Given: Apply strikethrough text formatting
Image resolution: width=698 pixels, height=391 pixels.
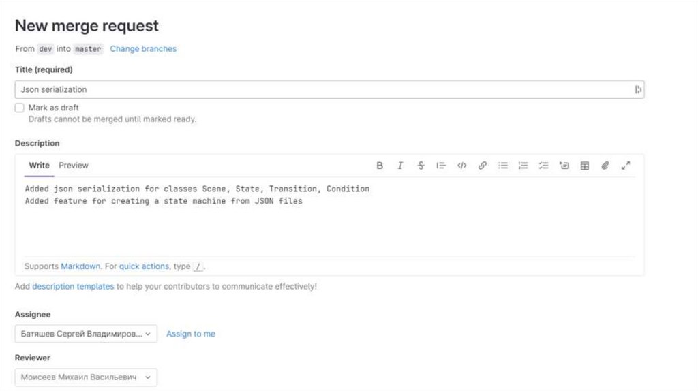Looking at the screenshot, I should pyautogui.click(x=421, y=166).
